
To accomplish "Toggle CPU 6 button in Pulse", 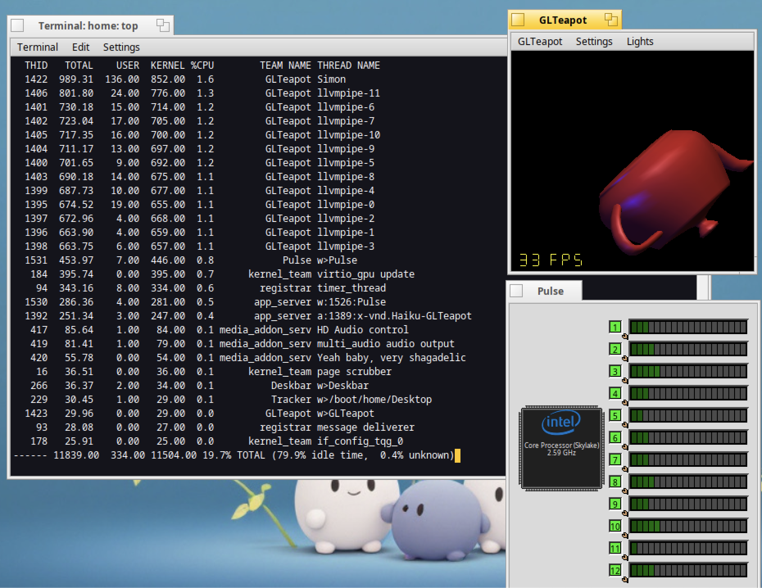I will [615, 438].
